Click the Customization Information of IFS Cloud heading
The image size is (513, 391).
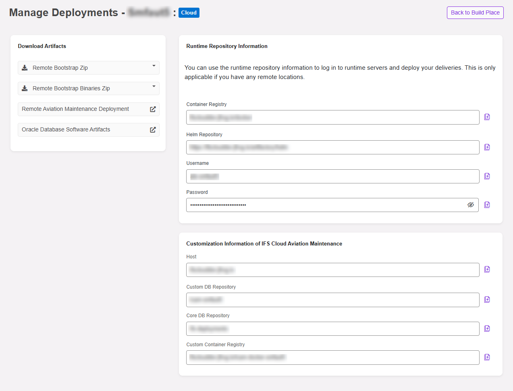pos(264,243)
